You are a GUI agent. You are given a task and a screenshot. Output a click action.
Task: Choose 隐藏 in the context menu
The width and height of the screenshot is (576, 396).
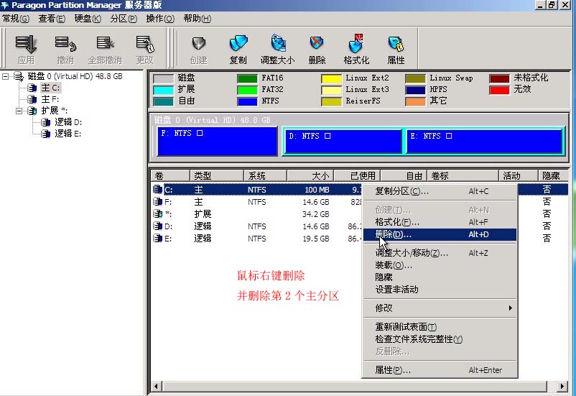(x=440, y=277)
